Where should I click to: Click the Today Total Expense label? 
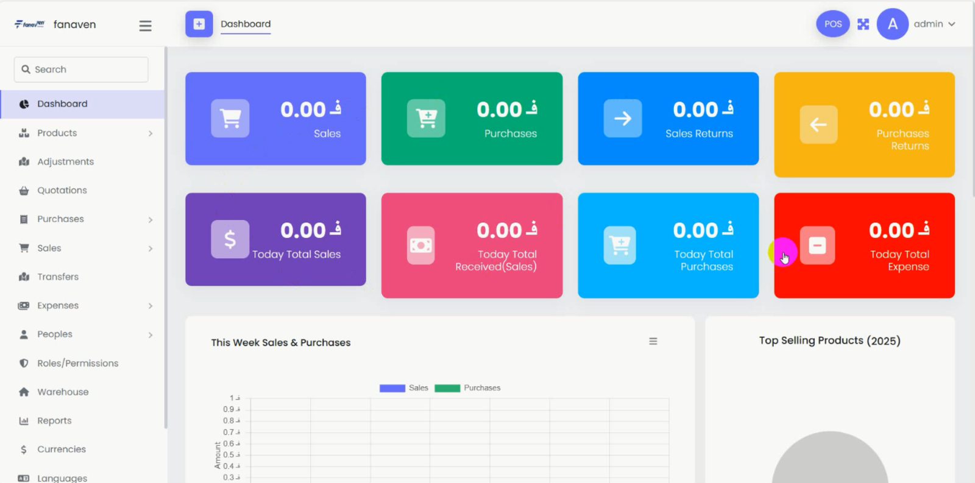click(899, 261)
